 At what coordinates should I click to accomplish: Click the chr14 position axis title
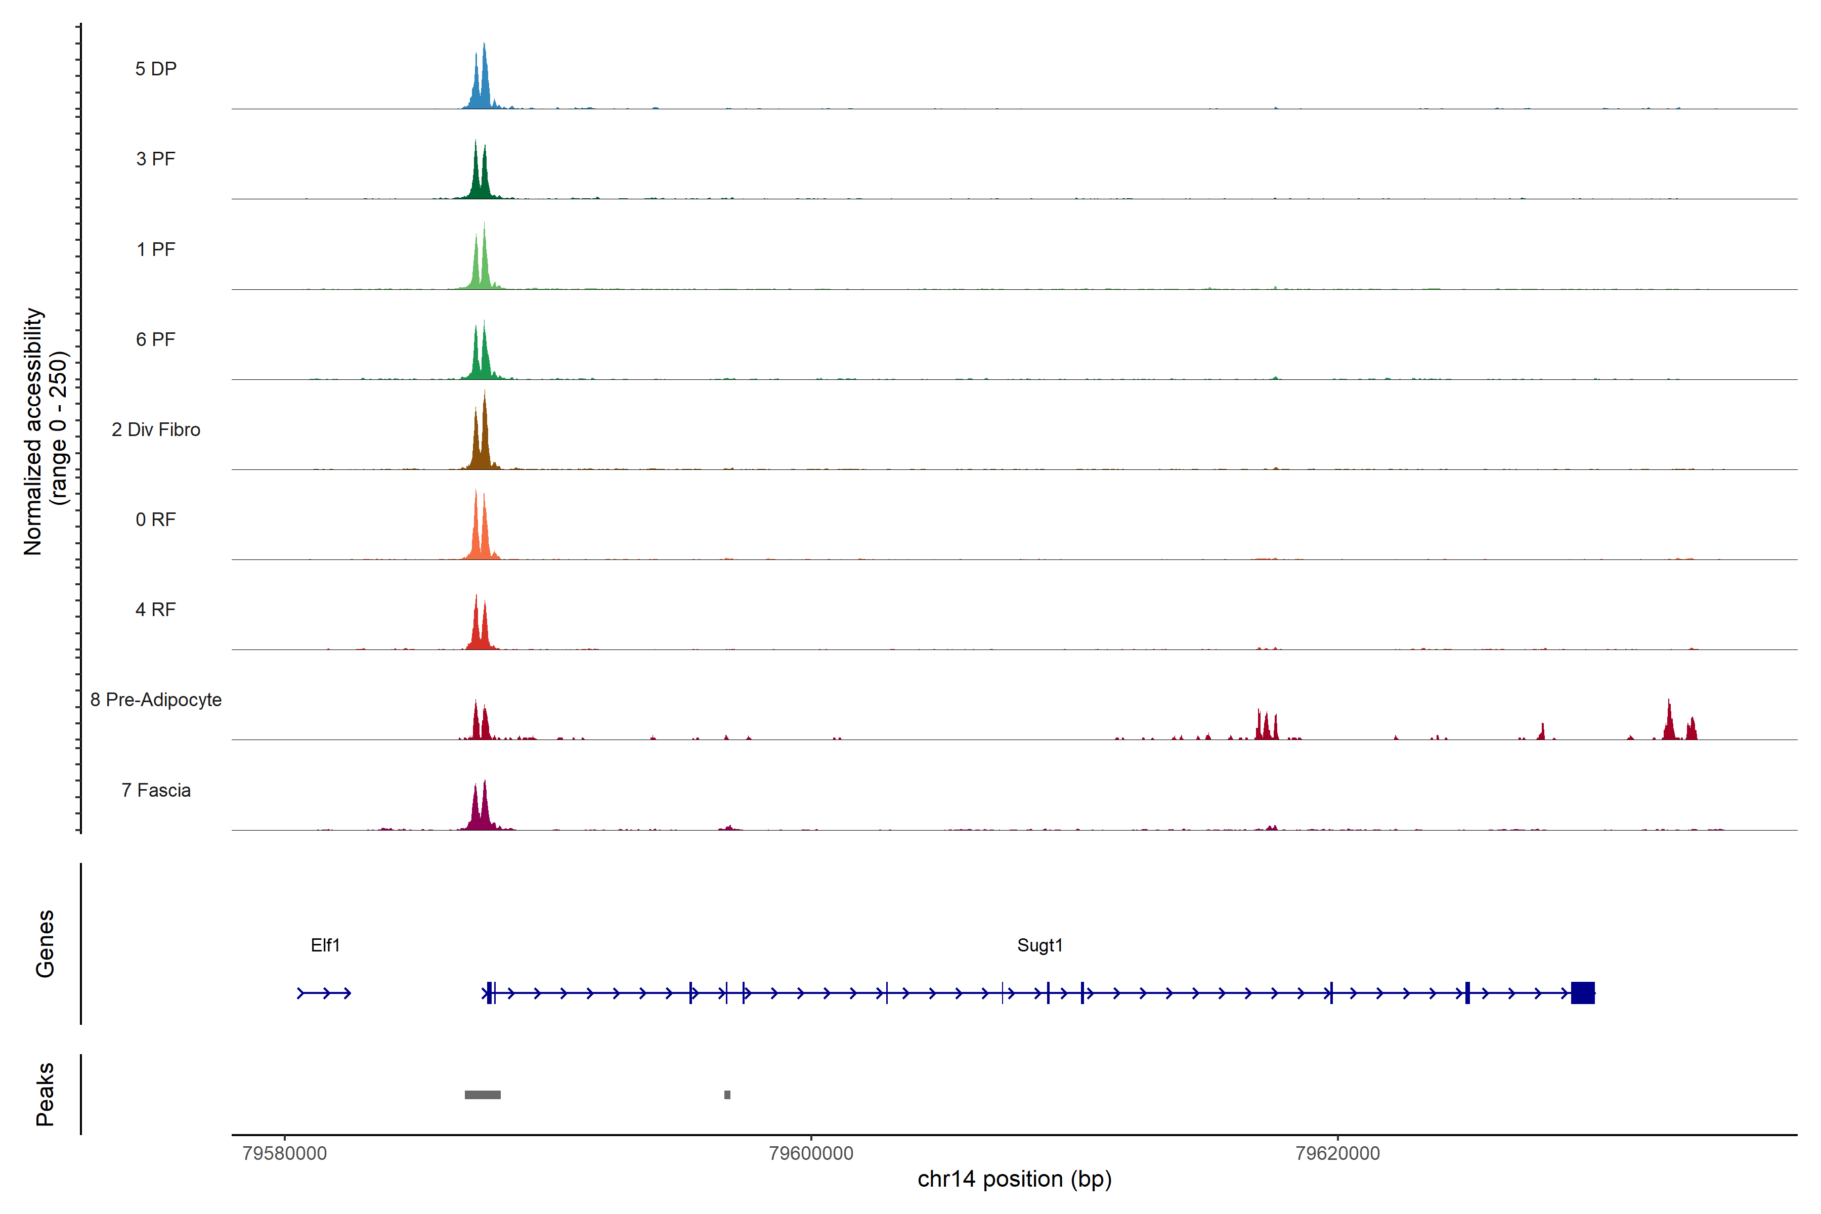pyautogui.click(x=1014, y=1179)
